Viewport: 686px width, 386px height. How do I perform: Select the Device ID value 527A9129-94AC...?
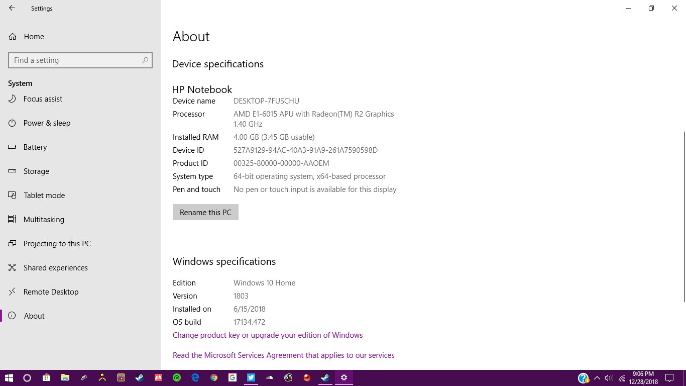(305, 150)
